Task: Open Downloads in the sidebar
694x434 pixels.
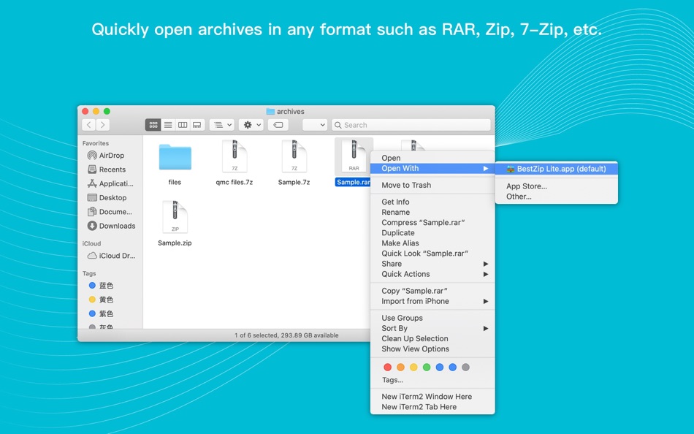Action: (x=112, y=226)
